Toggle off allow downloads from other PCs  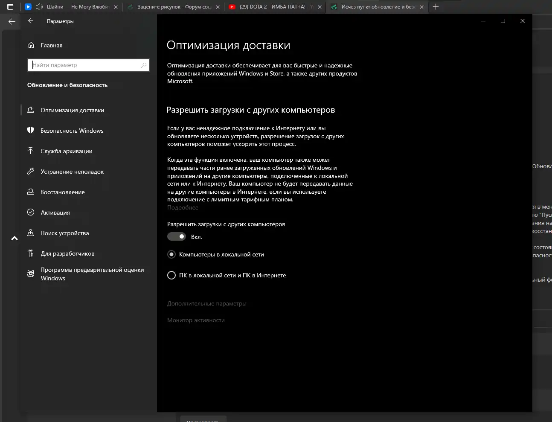click(x=177, y=237)
